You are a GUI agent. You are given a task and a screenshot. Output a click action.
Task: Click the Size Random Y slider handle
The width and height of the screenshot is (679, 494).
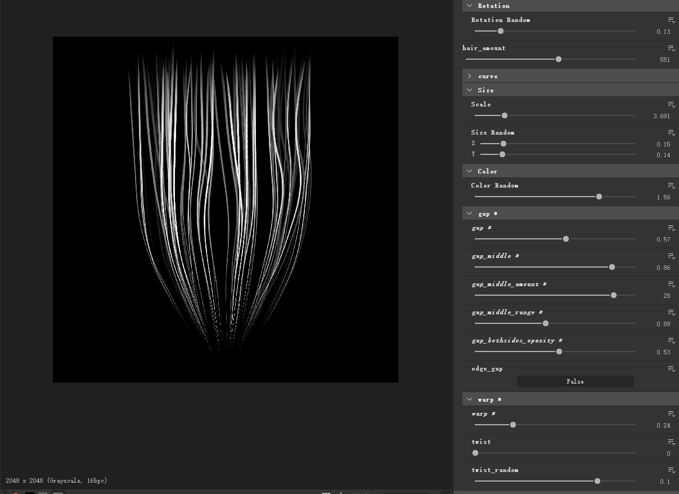click(x=502, y=154)
